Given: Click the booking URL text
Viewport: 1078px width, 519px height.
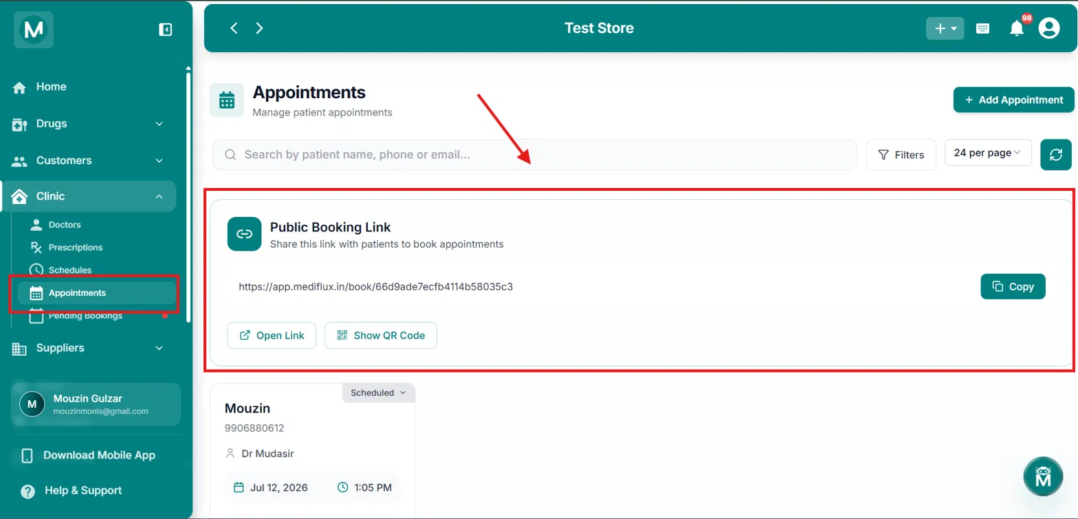Looking at the screenshot, I should (x=376, y=286).
